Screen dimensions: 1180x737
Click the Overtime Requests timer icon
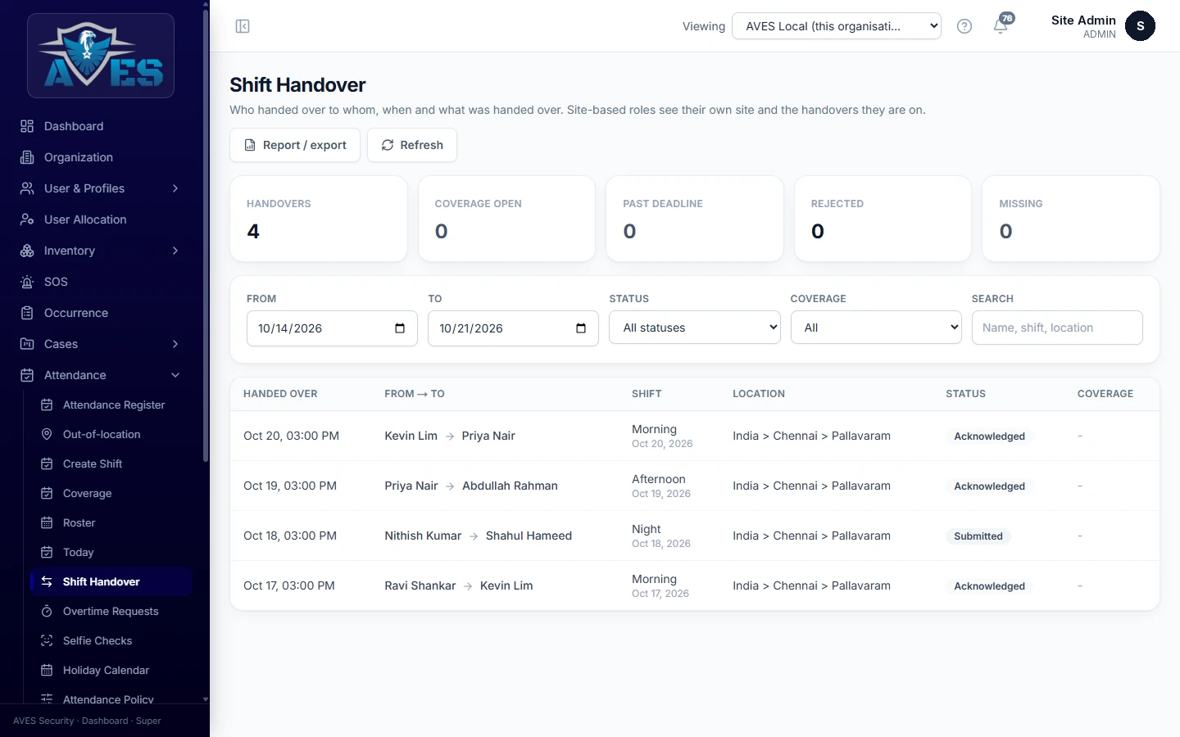[47, 611]
